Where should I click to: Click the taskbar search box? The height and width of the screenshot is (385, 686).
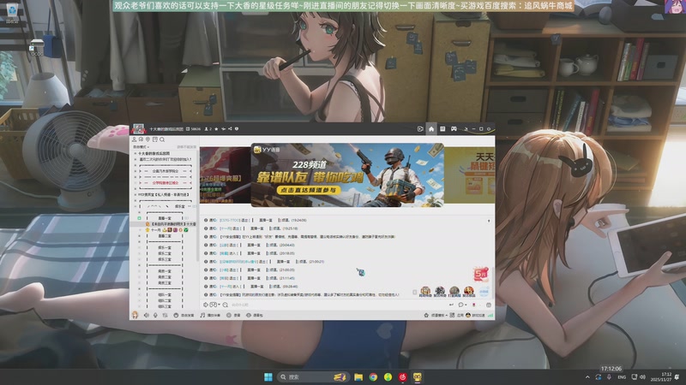click(313, 376)
